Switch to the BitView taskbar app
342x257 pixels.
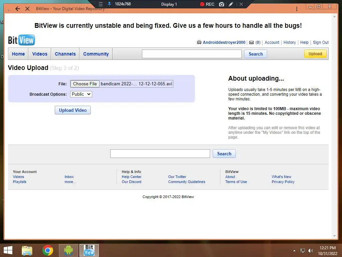point(89,250)
